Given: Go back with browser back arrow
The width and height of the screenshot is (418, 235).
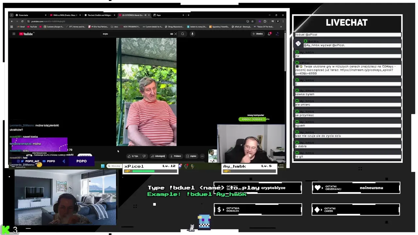Looking at the screenshot, I should point(12,21).
